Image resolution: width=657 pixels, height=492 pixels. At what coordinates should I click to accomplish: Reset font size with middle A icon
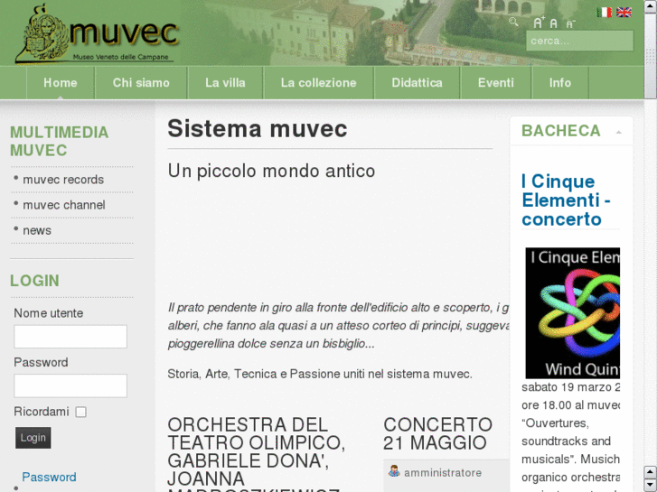click(553, 23)
